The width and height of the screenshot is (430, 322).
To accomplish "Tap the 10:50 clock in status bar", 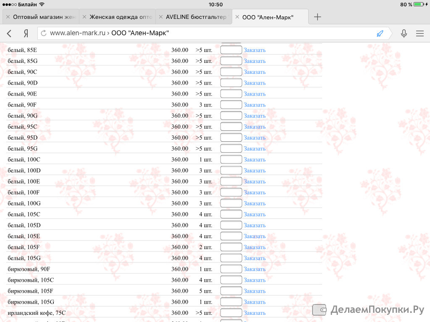I will coord(215,4).
